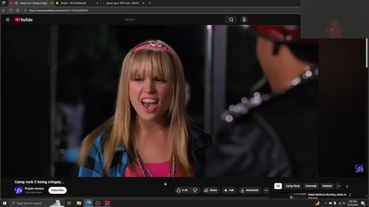
Task: Show hidden system tray icons
Action: (326, 203)
